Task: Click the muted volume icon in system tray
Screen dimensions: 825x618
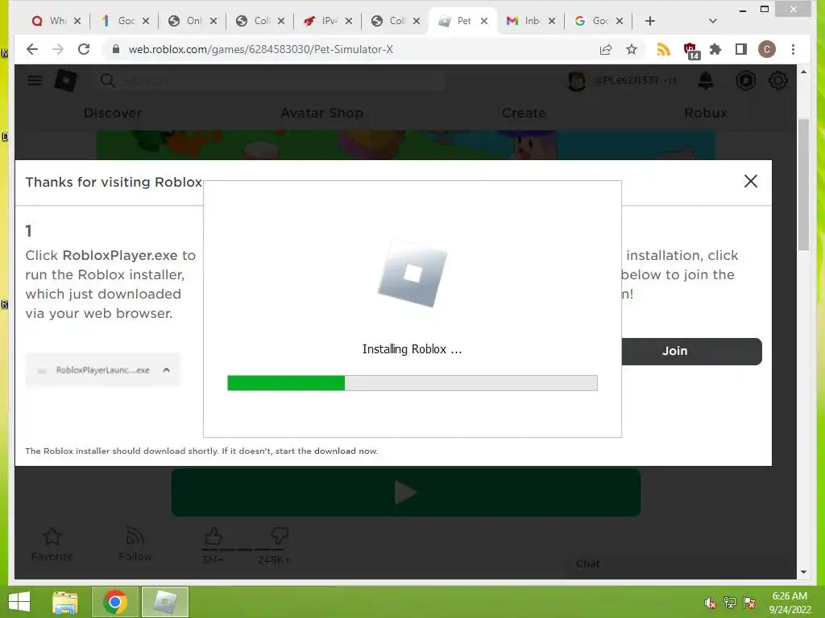Action: 710,603
